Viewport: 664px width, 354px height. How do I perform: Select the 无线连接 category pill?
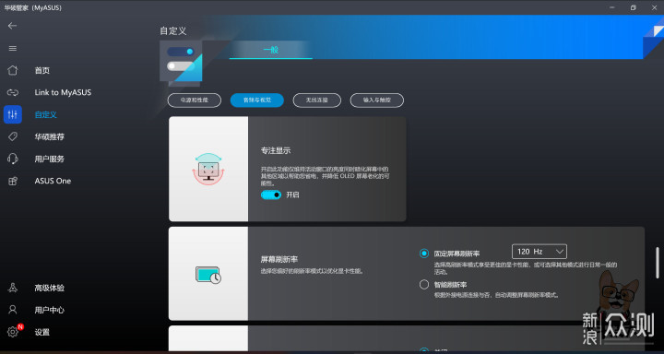click(316, 100)
